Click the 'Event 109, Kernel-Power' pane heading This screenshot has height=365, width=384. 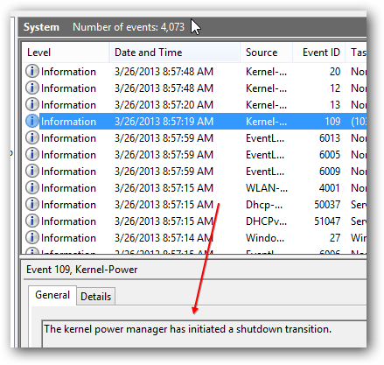[81, 270]
